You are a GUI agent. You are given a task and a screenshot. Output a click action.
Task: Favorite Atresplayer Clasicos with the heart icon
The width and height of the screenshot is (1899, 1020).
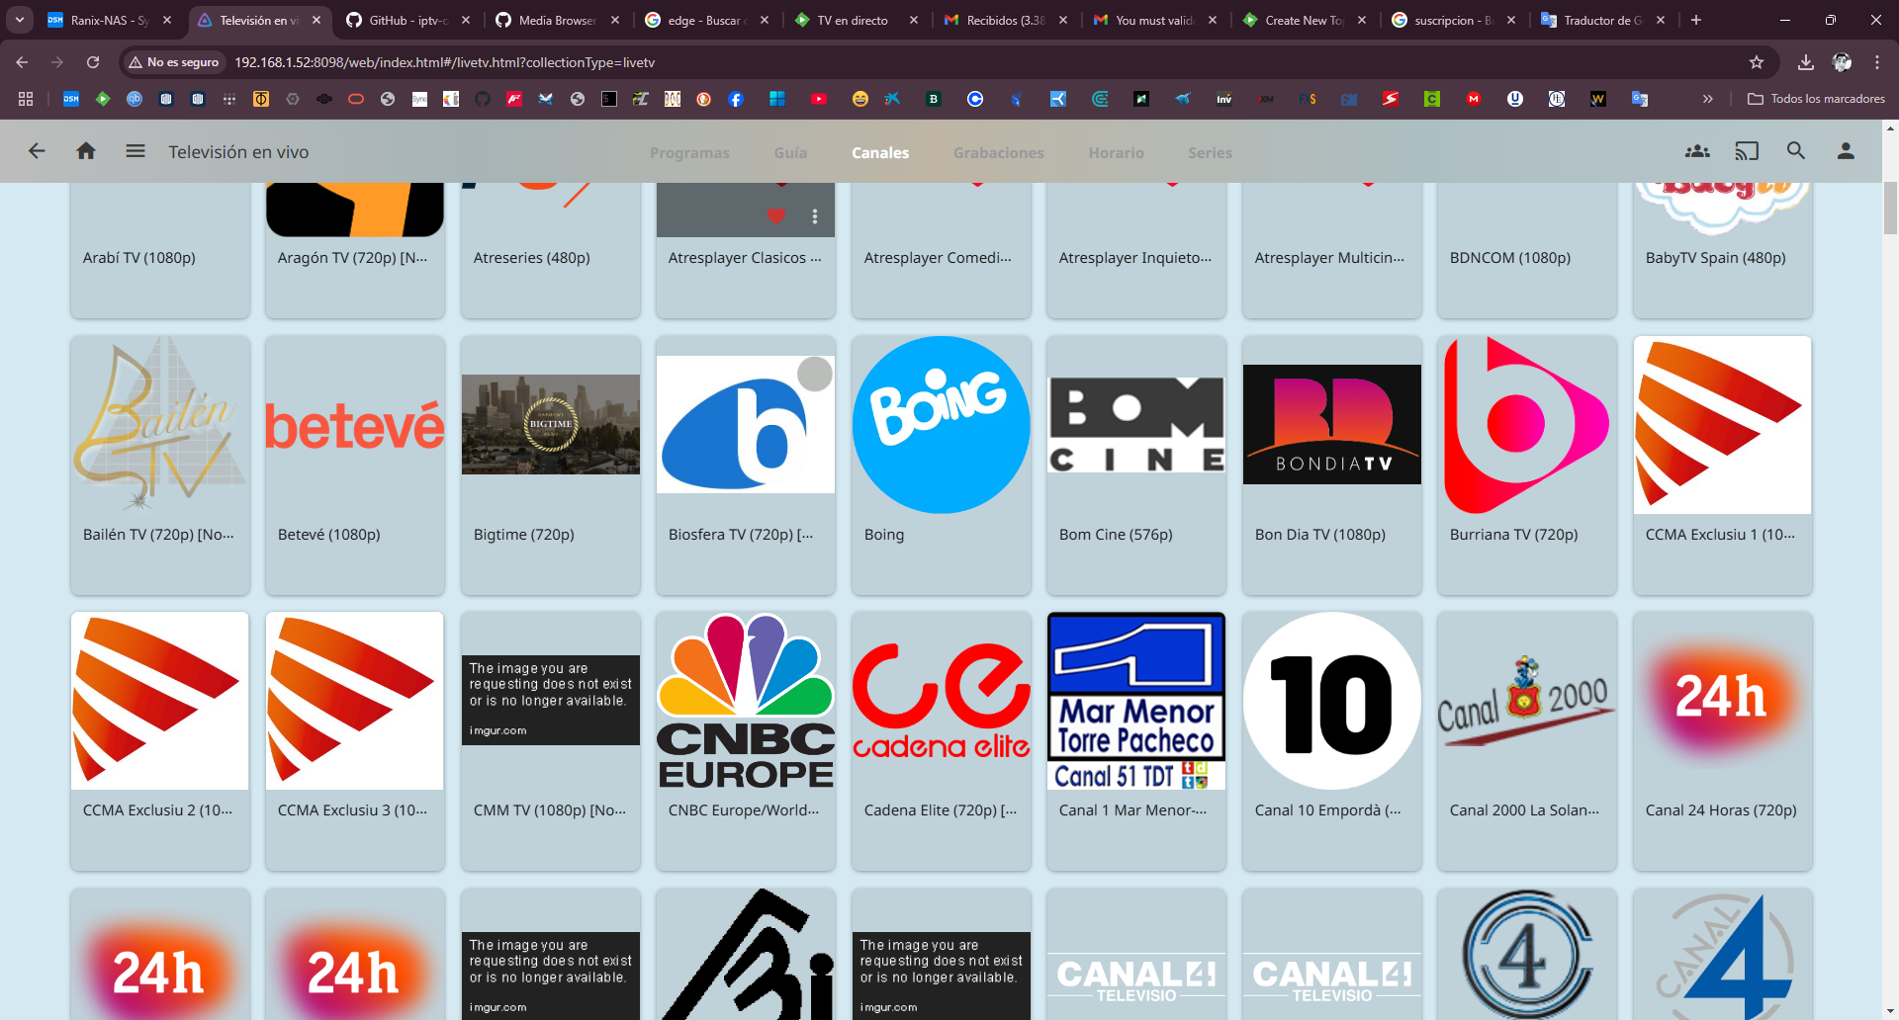pyautogui.click(x=776, y=216)
